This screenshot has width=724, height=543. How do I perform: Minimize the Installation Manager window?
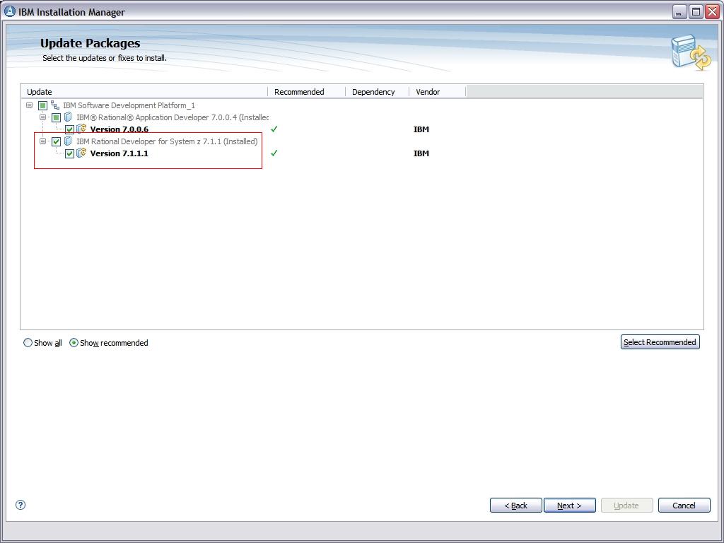679,11
